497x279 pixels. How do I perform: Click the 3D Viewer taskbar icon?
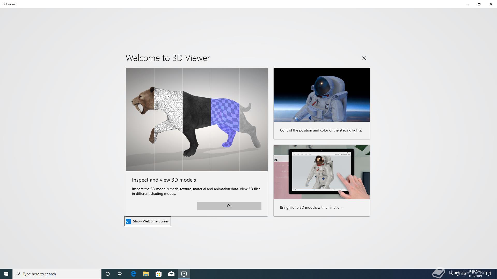pos(184,274)
